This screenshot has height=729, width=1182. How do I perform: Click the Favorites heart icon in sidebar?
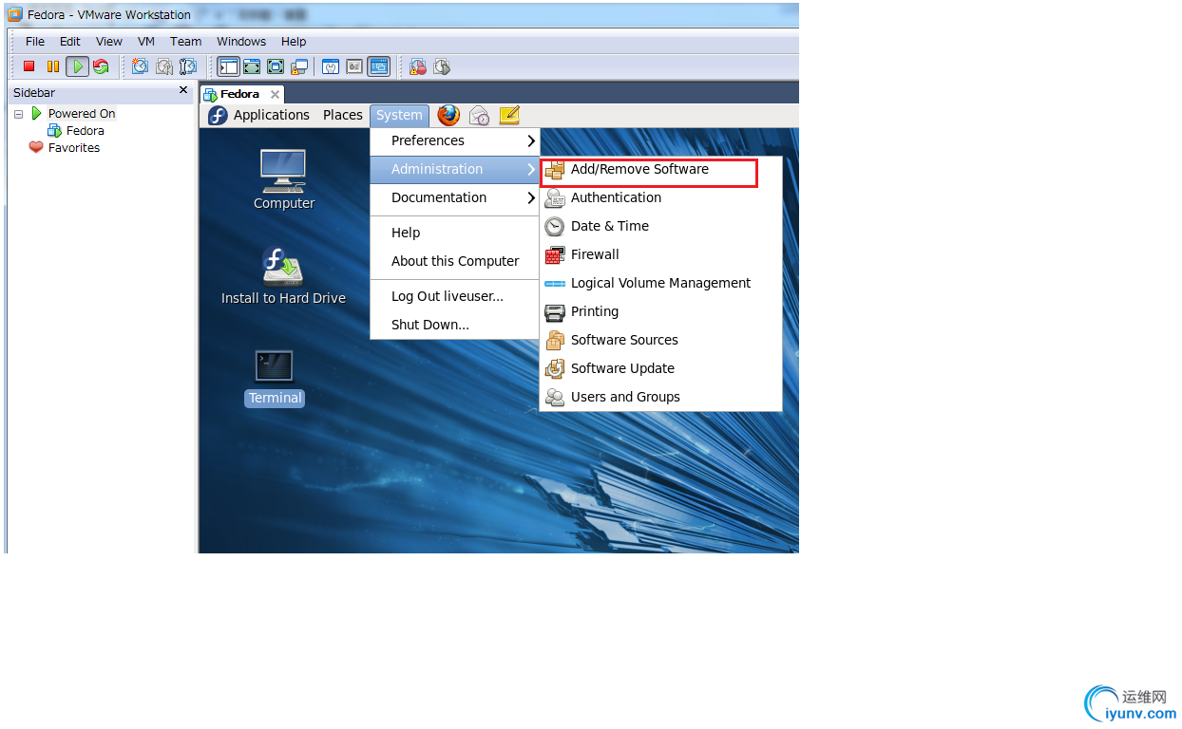(36, 147)
